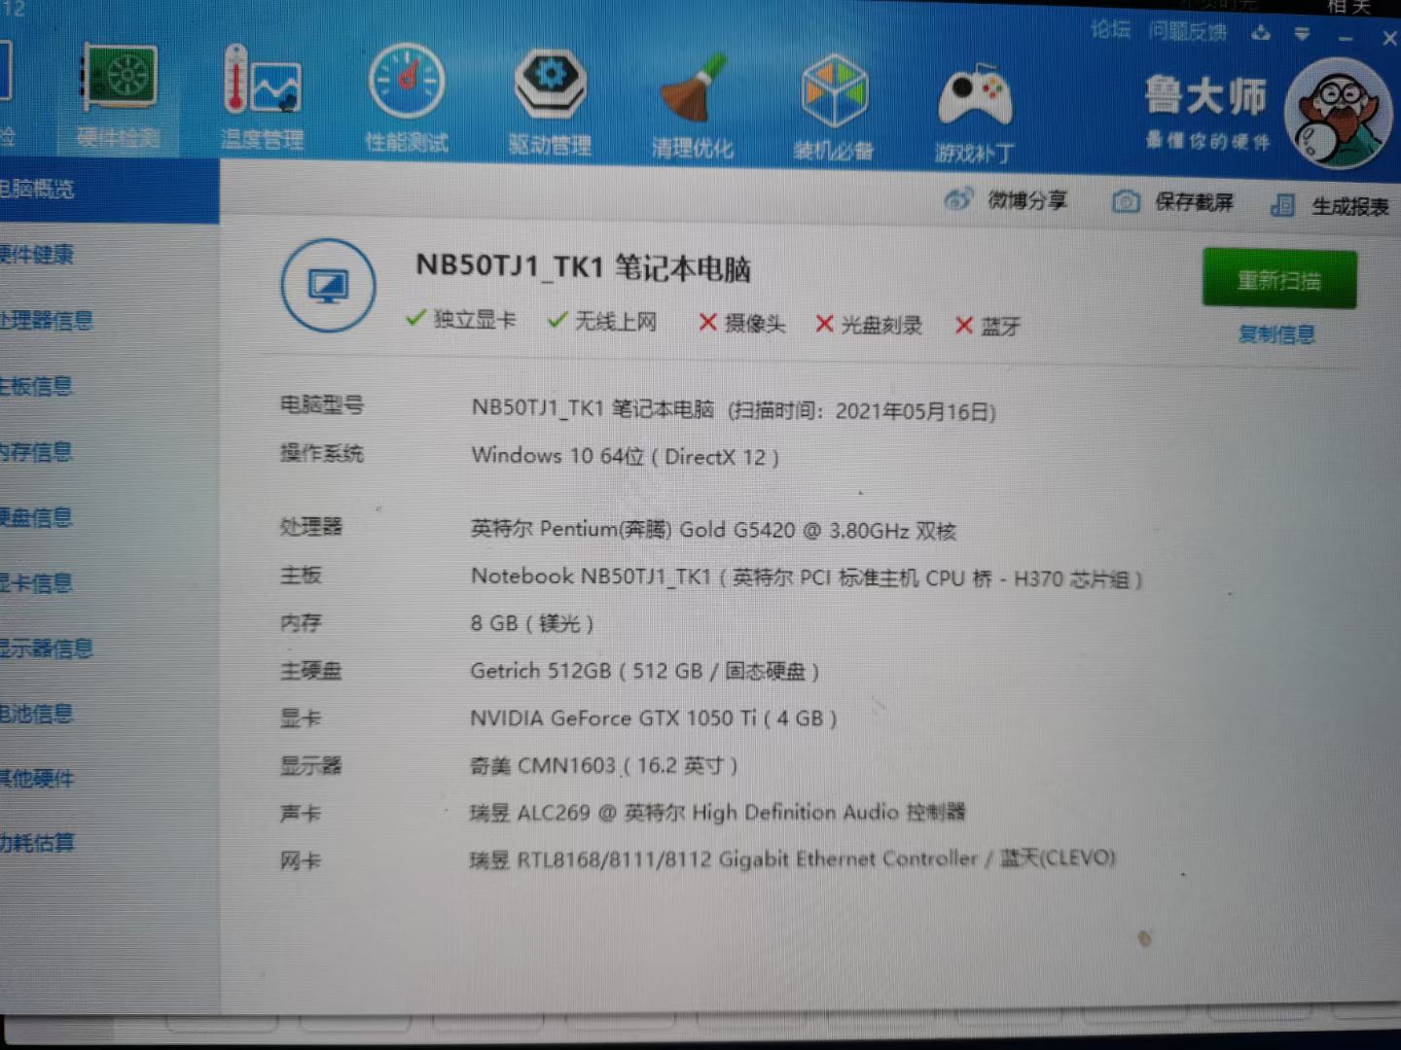Click the 生成报表 report icon

[x=1282, y=205]
